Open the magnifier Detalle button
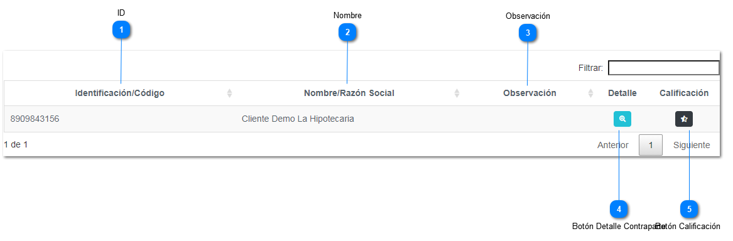This screenshot has height=241, width=733. coord(622,119)
